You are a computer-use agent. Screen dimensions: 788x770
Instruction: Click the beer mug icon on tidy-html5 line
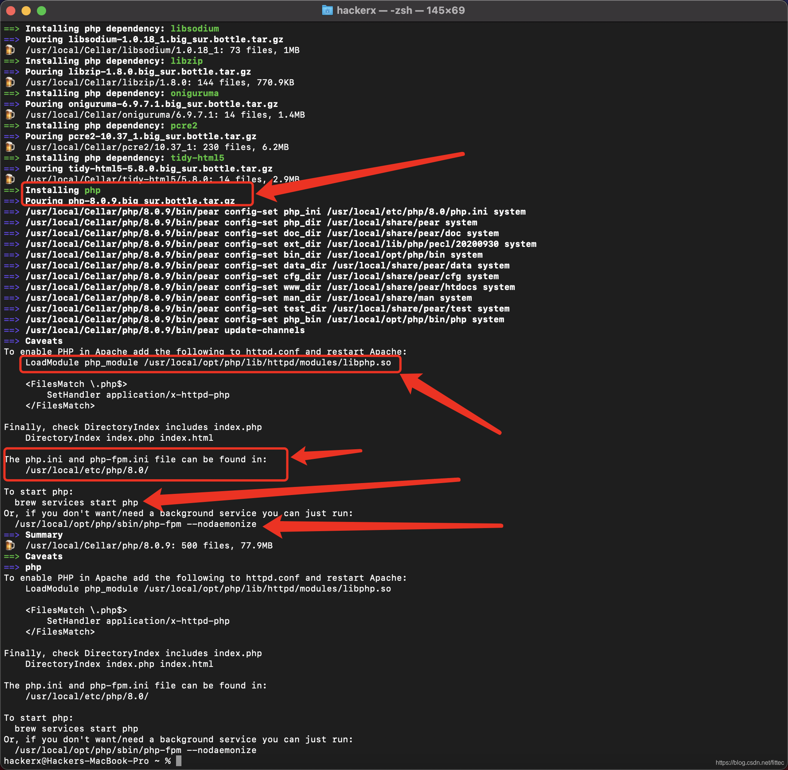click(x=10, y=179)
